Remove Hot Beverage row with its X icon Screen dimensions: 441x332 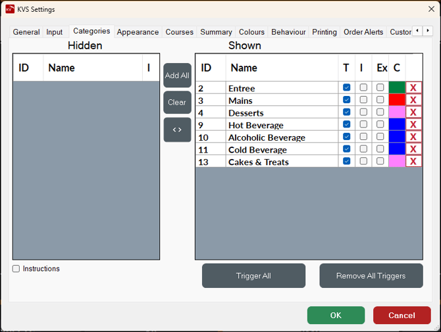click(x=413, y=124)
